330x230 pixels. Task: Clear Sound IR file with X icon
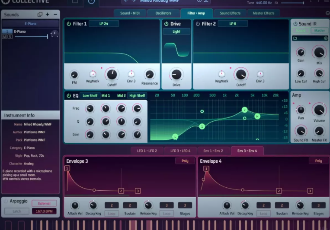tap(326, 38)
